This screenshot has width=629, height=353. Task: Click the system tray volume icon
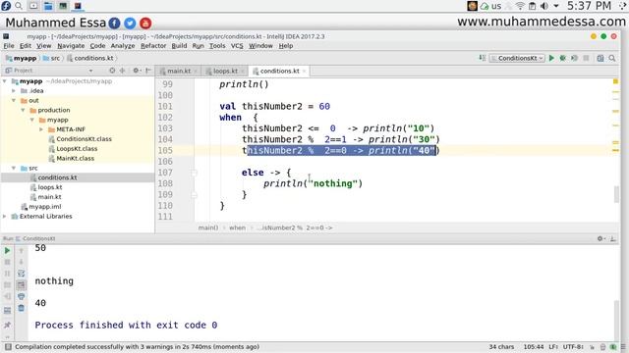point(543,6)
